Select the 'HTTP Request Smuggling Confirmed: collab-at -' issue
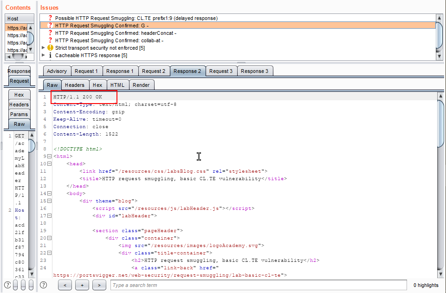 (x=109, y=40)
